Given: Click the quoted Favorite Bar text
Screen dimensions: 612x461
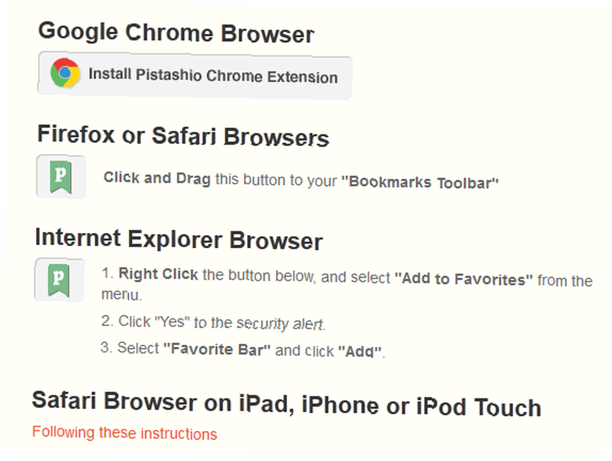Looking at the screenshot, I should pos(217,349).
